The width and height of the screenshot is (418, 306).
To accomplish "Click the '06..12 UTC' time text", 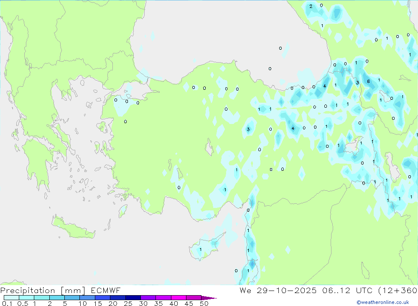I will [x=347, y=291].
